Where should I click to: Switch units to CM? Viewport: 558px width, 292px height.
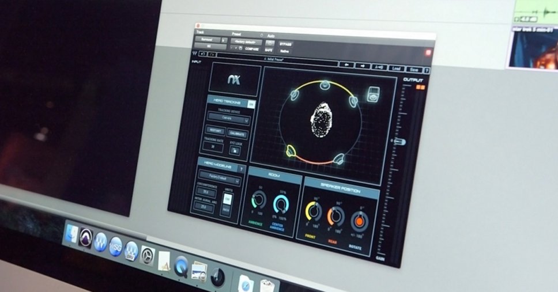227,198
